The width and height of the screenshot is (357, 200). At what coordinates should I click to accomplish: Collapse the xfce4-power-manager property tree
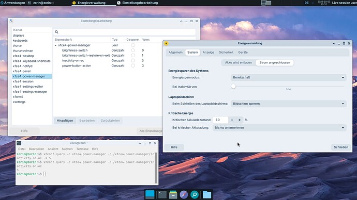tap(55, 45)
